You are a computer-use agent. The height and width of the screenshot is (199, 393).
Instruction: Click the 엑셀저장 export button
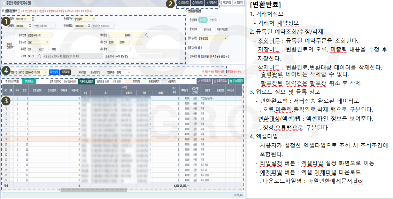click(x=225, y=3)
